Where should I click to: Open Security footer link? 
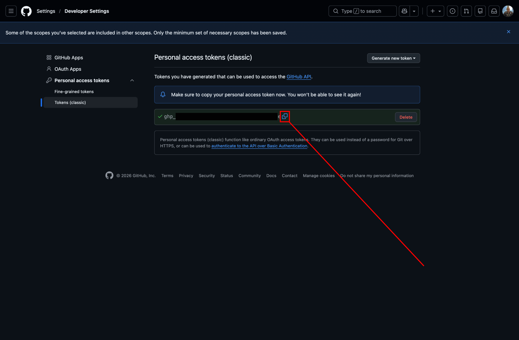[207, 176]
